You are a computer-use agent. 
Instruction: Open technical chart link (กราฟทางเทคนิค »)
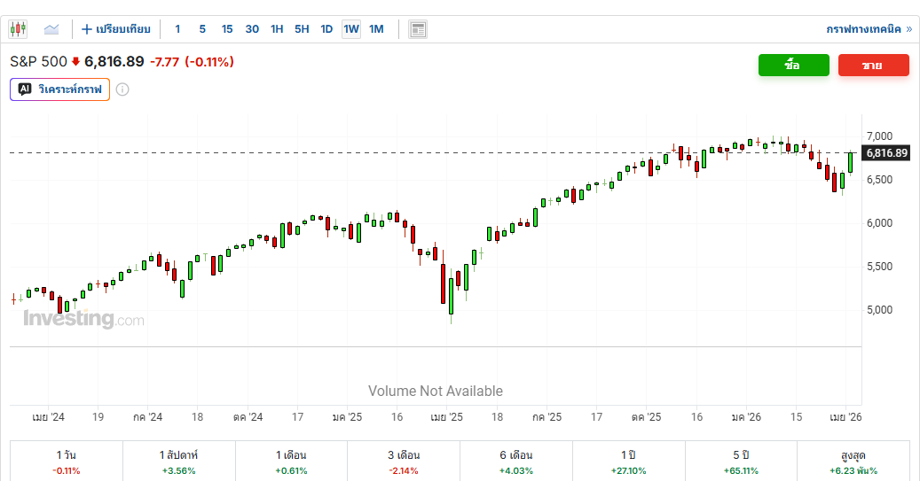(869, 29)
